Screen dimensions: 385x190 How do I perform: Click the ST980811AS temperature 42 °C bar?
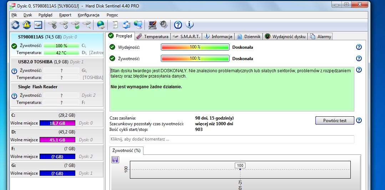(x=61, y=53)
